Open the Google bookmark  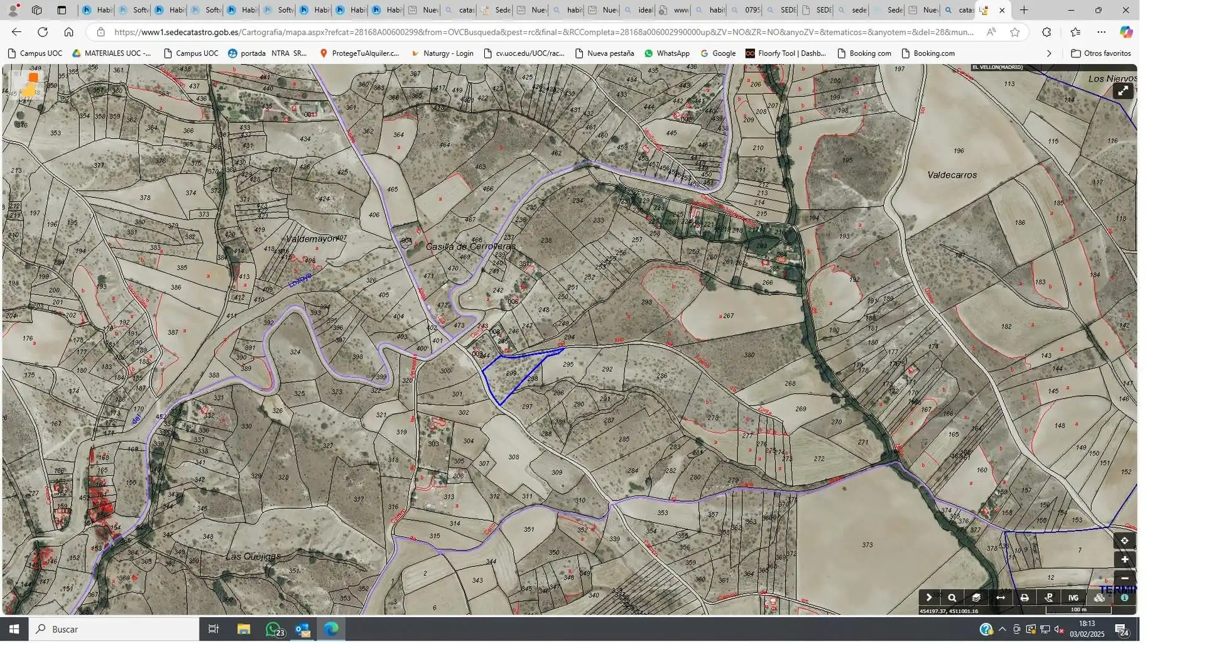pos(718,53)
